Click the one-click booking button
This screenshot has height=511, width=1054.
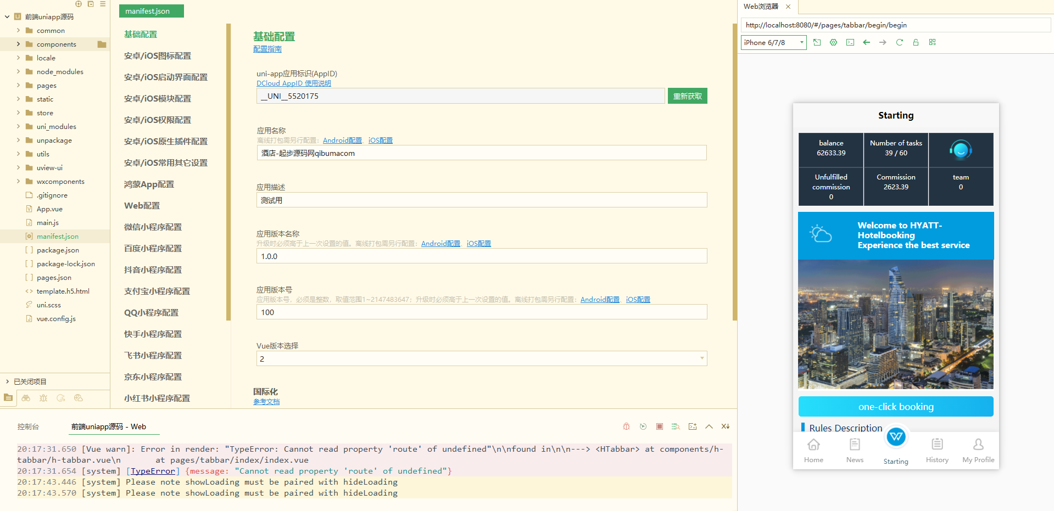tap(895, 407)
